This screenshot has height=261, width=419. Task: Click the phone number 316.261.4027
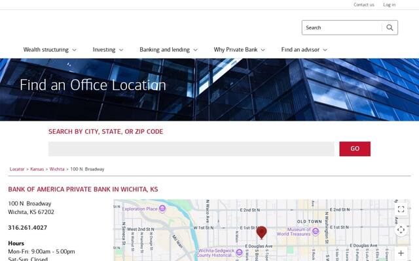pos(27,228)
